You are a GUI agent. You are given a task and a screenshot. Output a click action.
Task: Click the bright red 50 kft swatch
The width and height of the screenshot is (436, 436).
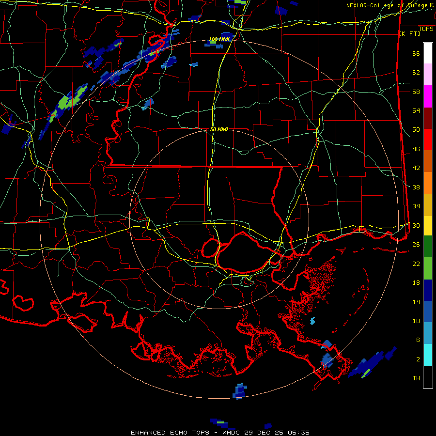pyautogui.click(x=428, y=140)
